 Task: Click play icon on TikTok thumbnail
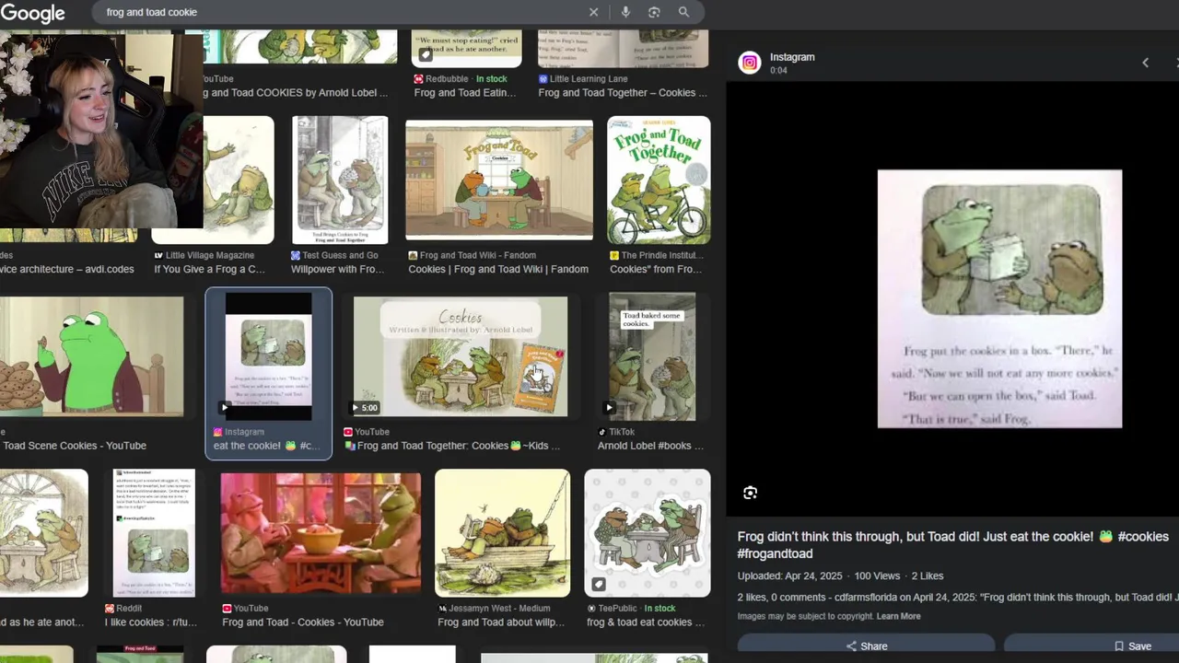point(609,407)
